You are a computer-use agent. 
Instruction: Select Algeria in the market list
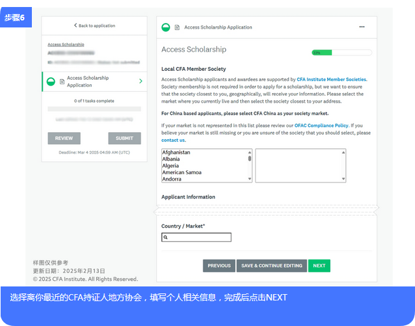(x=170, y=165)
